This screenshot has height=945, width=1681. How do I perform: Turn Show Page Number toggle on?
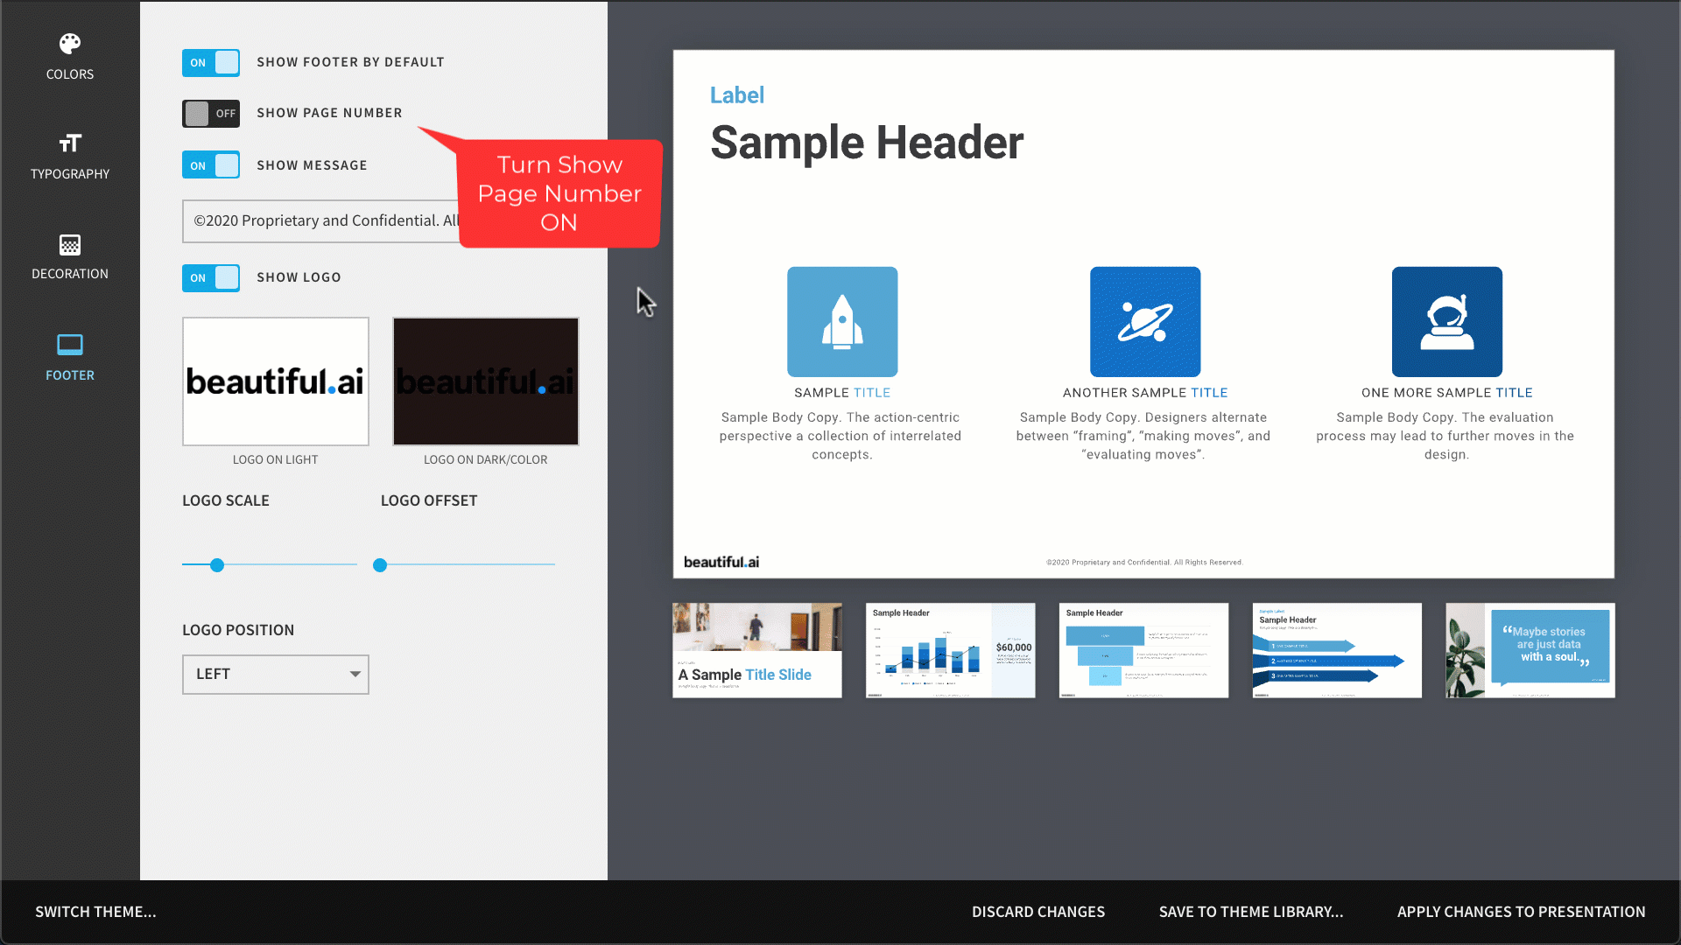point(211,114)
